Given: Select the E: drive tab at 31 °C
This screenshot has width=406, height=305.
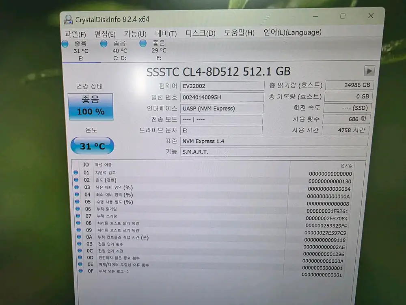Looking at the screenshot, I should click(x=81, y=51).
